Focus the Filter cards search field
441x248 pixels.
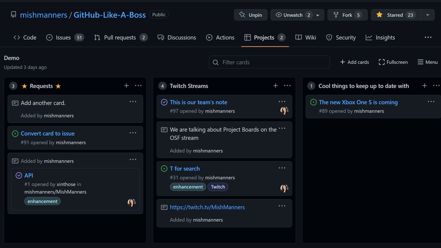point(270,62)
